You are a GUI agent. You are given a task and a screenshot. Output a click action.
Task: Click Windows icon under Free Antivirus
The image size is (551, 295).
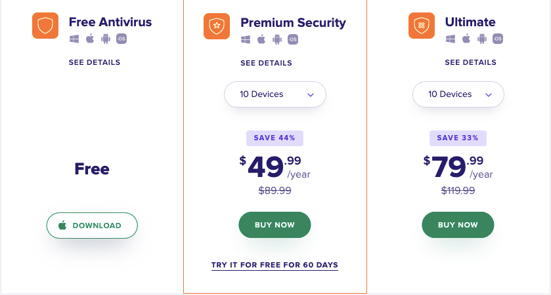pos(74,39)
